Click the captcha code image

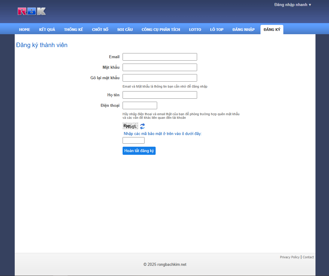coord(130,126)
